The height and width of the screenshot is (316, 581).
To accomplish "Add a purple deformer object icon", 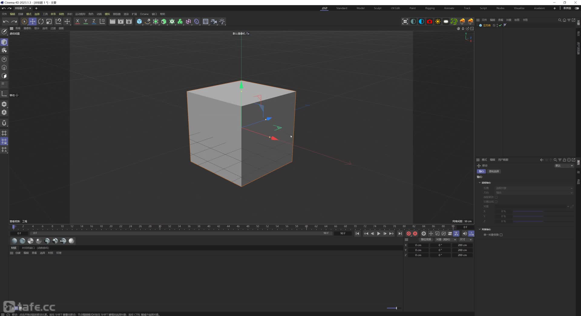I will click(196, 21).
